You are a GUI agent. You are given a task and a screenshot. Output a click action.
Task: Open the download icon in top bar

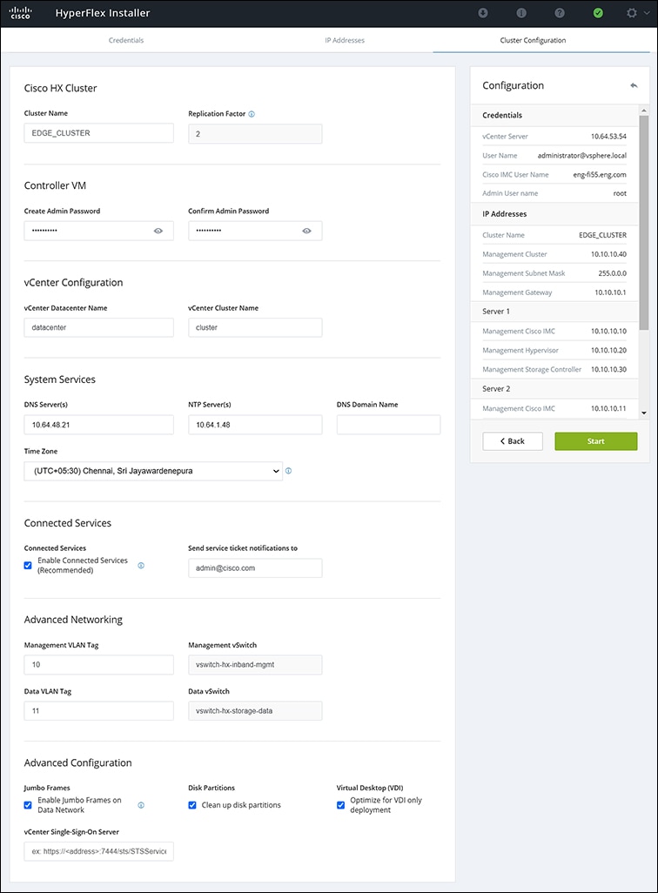coord(482,12)
